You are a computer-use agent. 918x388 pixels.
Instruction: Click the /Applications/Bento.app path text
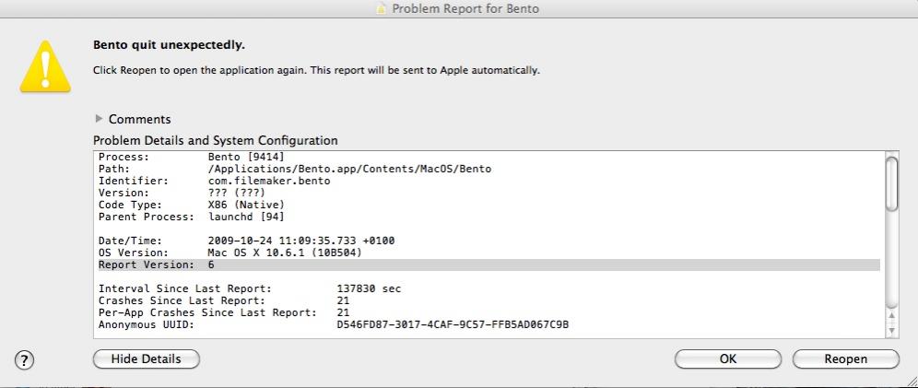pos(349,170)
